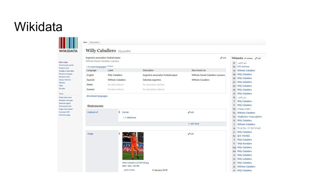Open What links here tool

(x=65, y=97)
